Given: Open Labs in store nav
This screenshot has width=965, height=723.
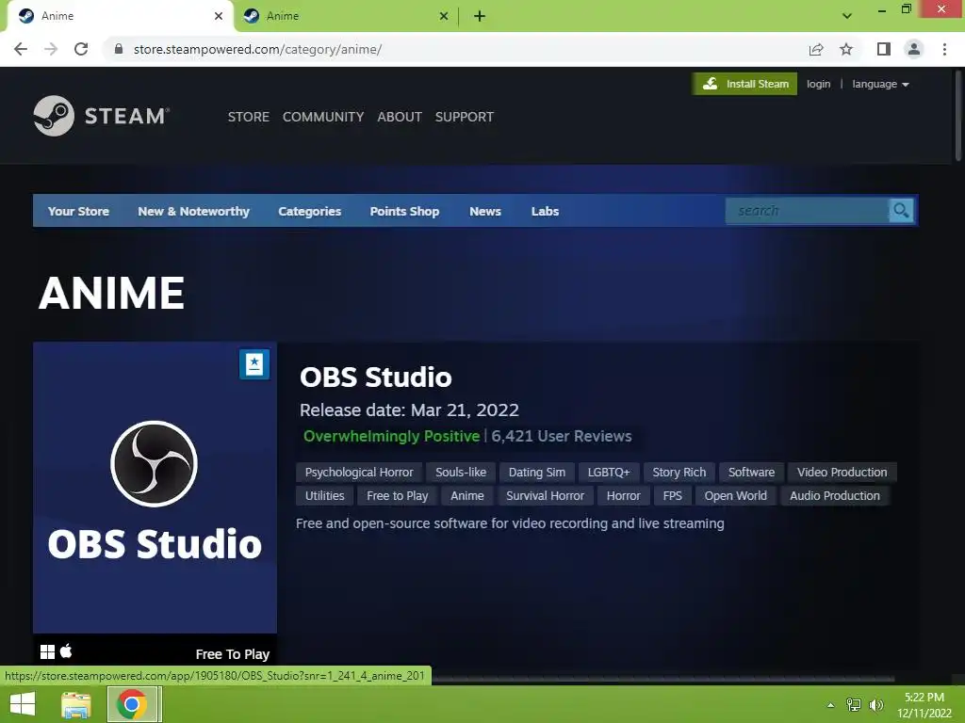Looking at the screenshot, I should 545,211.
